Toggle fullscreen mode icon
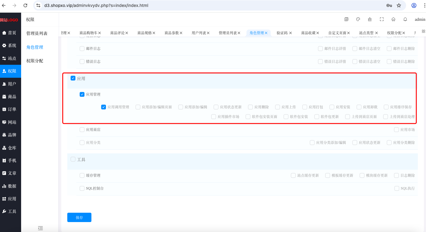Viewport: 426px width, 232px height. pos(382,19)
